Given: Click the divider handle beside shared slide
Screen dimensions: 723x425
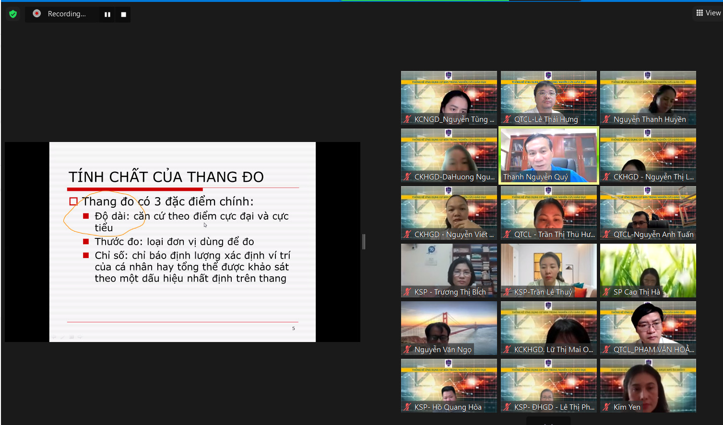Looking at the screenshot, I should point(364,242).
